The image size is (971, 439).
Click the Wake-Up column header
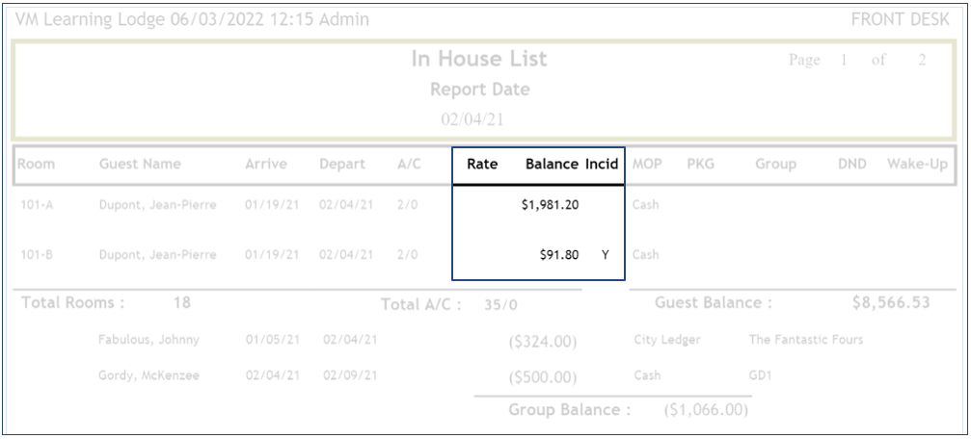pyautogui.click(x=917, y=165)
